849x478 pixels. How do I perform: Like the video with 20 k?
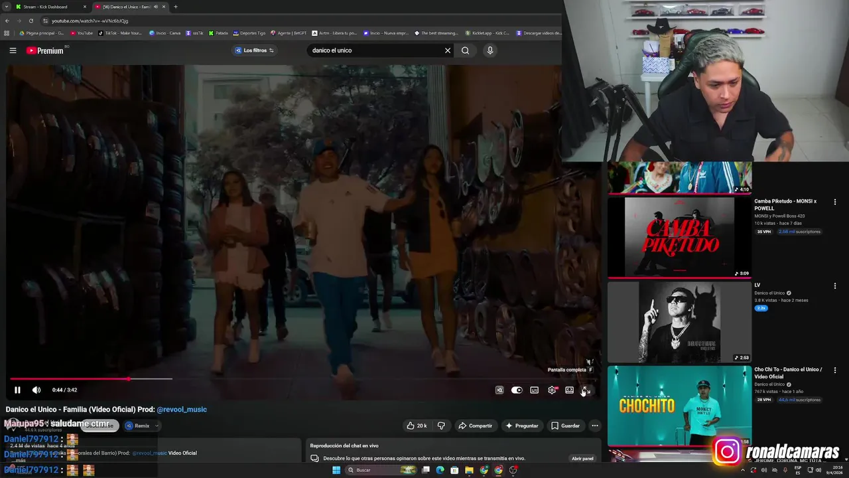coord(417,426)
